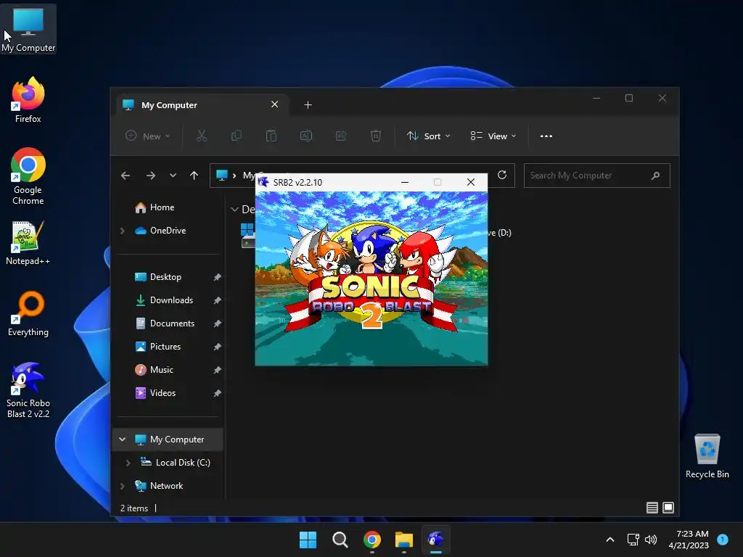
Task: Open Google Chrome desktop shortcut
Action: pos(28,176)
